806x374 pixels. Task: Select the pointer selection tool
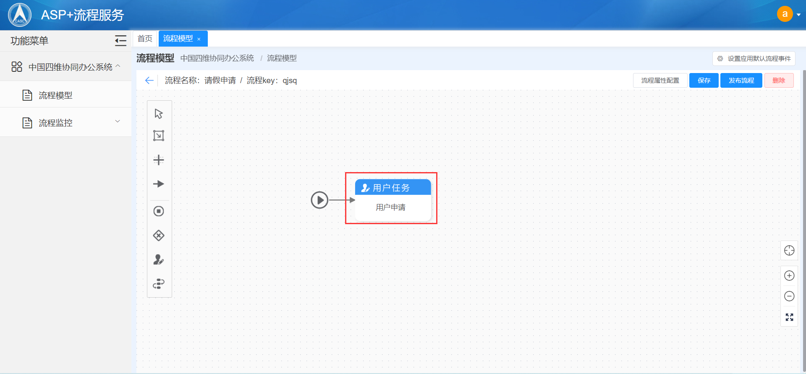(x=159, y=114)
